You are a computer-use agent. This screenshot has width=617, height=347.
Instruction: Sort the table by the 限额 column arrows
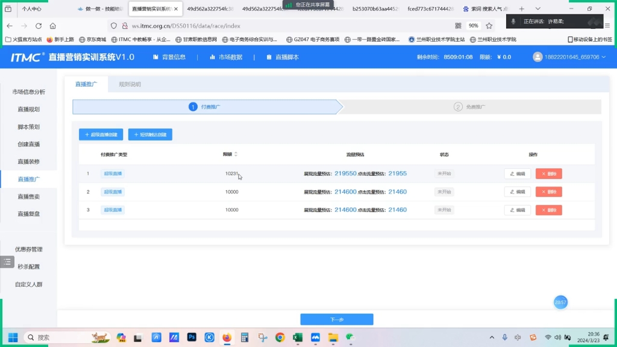click(236, 154)
